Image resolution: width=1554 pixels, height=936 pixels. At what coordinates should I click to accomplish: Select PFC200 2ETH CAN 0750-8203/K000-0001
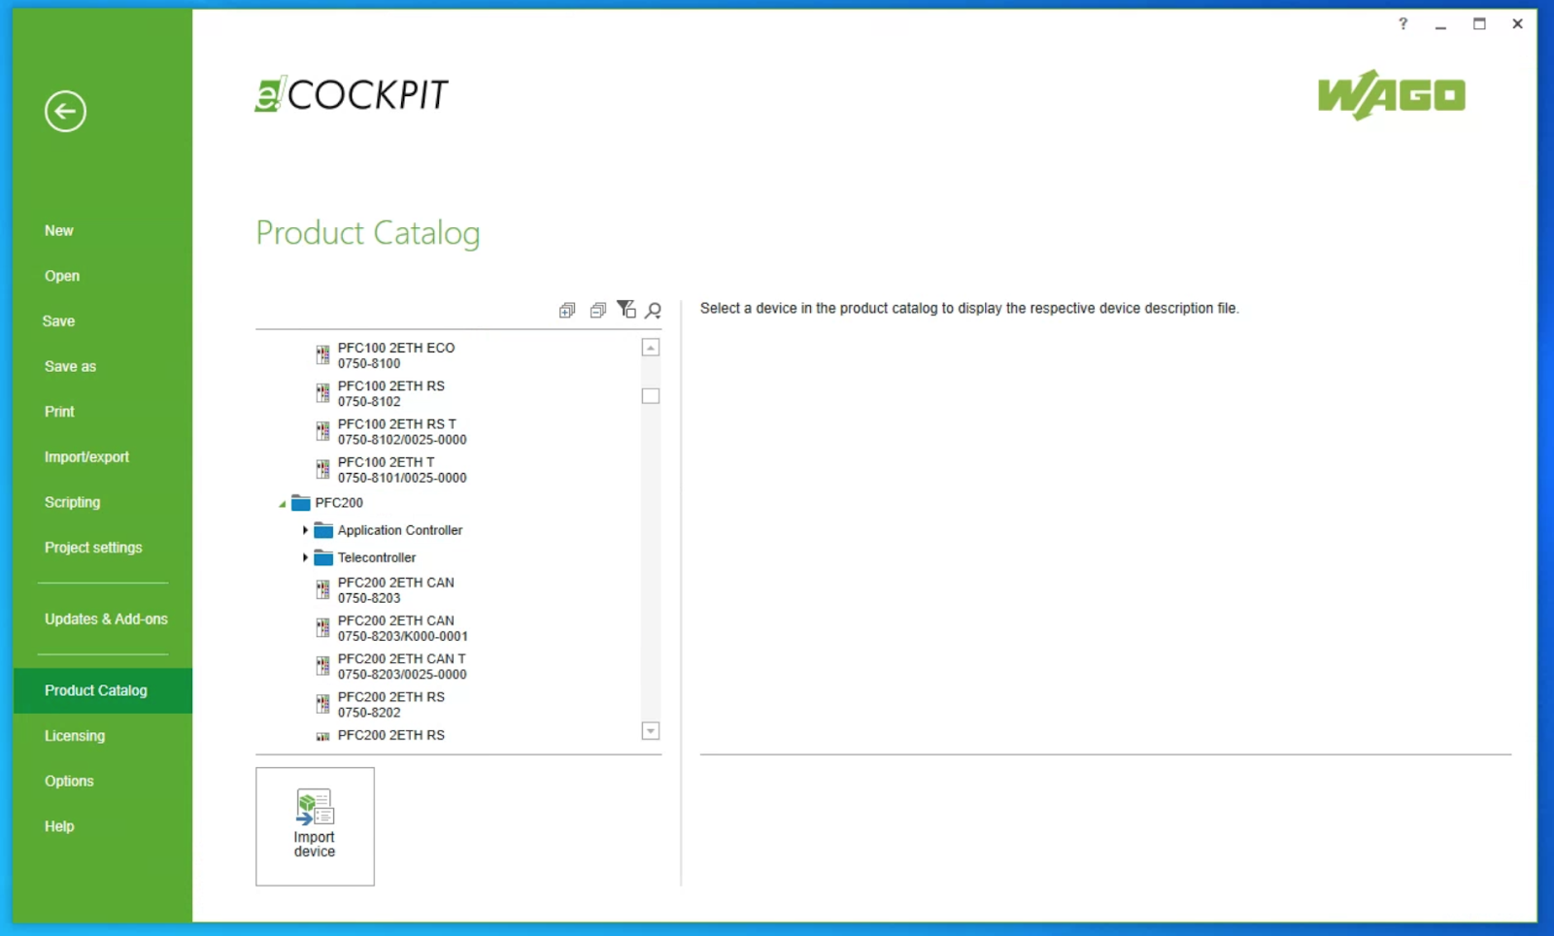(x=403, y=628)
